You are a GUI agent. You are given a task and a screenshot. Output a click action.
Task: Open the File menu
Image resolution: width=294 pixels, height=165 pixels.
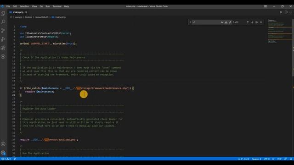point(8,6)
